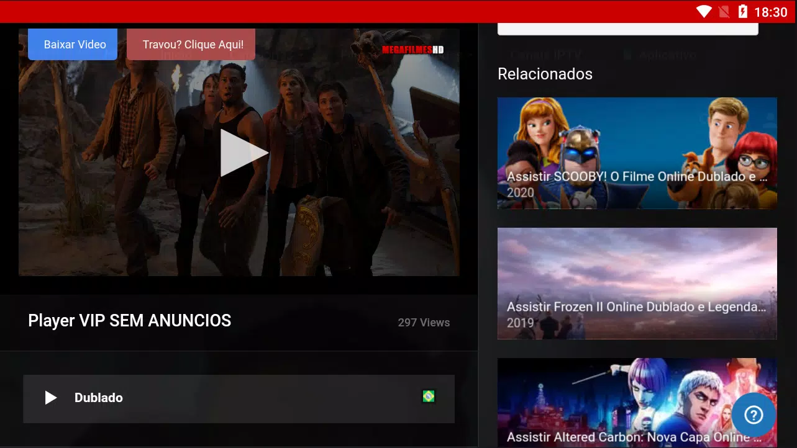Click the 2019 year label under Frozen II
This screenshot has height=448, width=797.
point(521,323)
